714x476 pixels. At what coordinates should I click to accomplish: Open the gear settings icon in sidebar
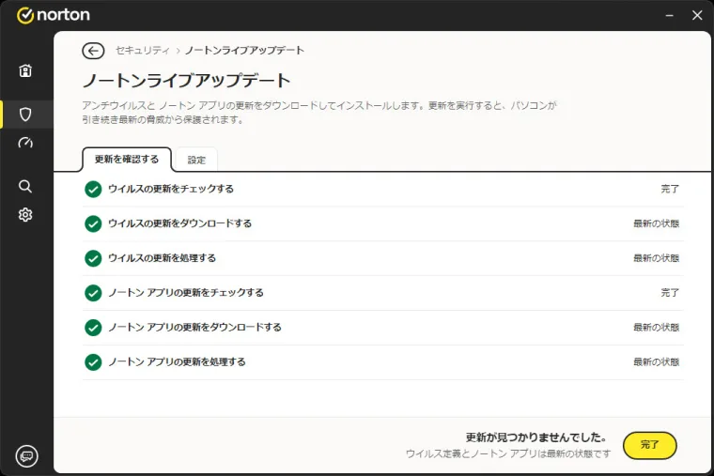(x=25, y=214)
